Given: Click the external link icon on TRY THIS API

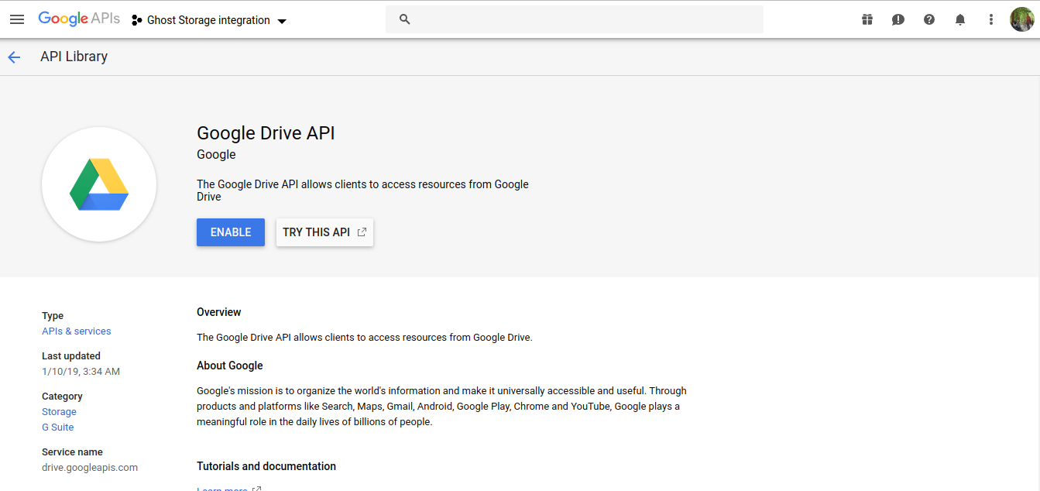Looking at the screenshot, I should [362, 232].
